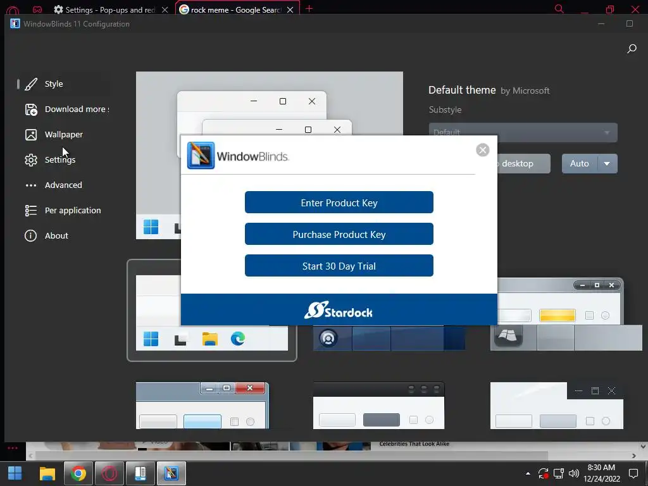Click the Download more disk icon
Viewport: 648px width, 486px height.
(31, 109)
